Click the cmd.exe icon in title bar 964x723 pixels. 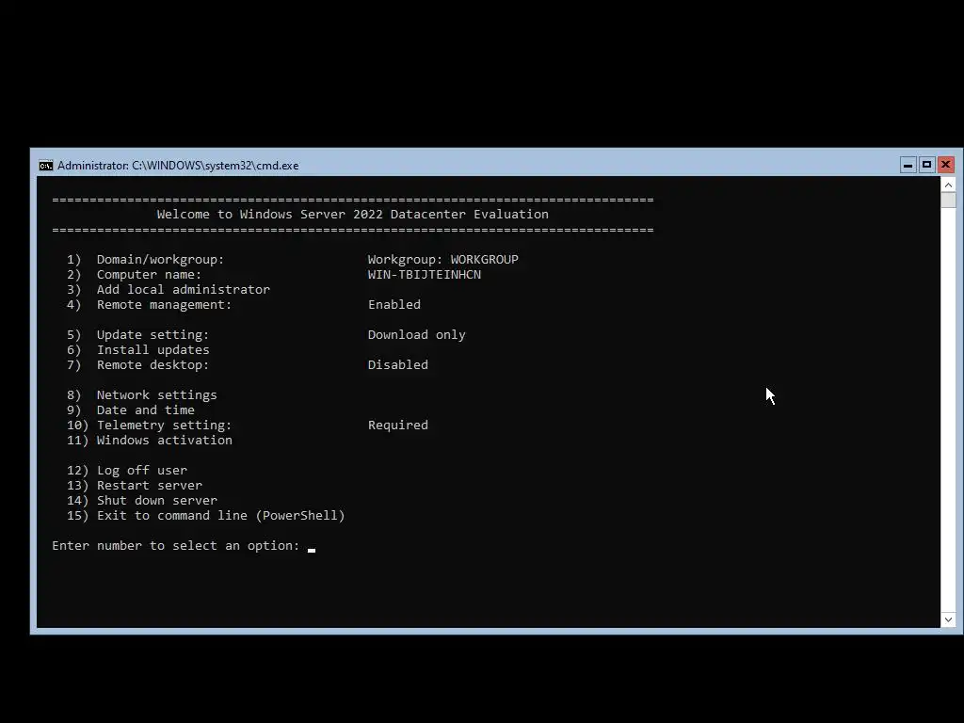click(x=45, y=166)
